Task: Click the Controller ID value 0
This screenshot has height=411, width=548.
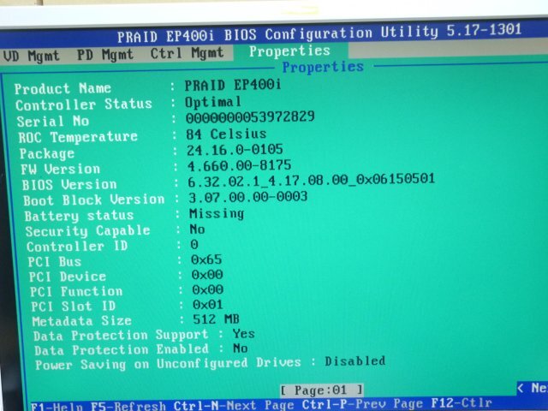Action: click(194, 245)
